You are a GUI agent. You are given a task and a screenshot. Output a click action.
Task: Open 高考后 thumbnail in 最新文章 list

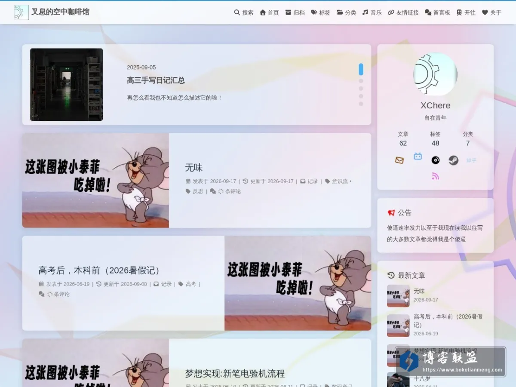click(x=398, y=326)
